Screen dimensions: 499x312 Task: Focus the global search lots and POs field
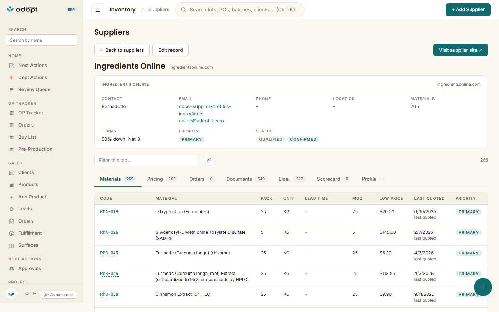(x=240, y=10)
